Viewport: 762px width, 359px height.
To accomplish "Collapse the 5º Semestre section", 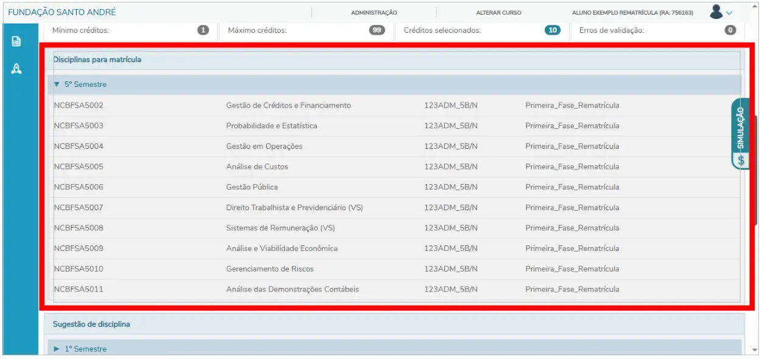I will tap(57, 85).
